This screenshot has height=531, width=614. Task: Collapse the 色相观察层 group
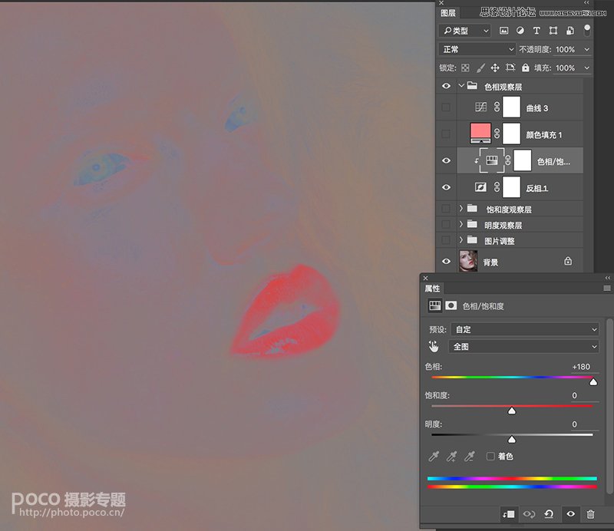pos(461,86)
